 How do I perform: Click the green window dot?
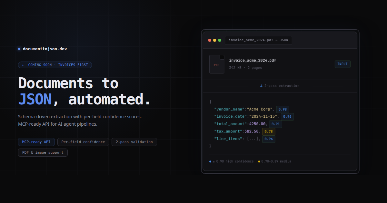pos(220,40)
